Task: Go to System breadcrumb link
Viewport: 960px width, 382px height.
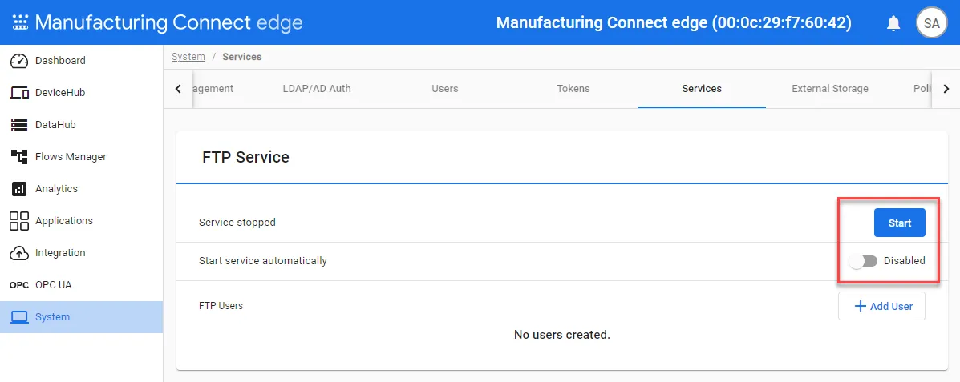Action: [x=188, y=57]
